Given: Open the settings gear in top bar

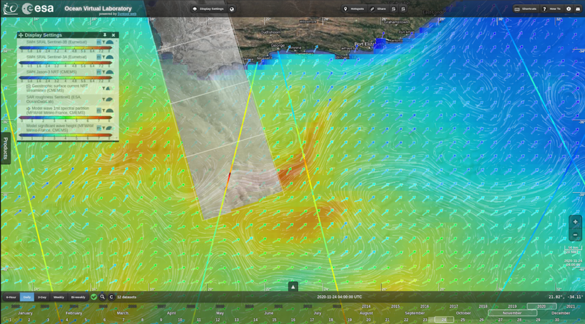Looking at the screenshot, I should [569, 9].
